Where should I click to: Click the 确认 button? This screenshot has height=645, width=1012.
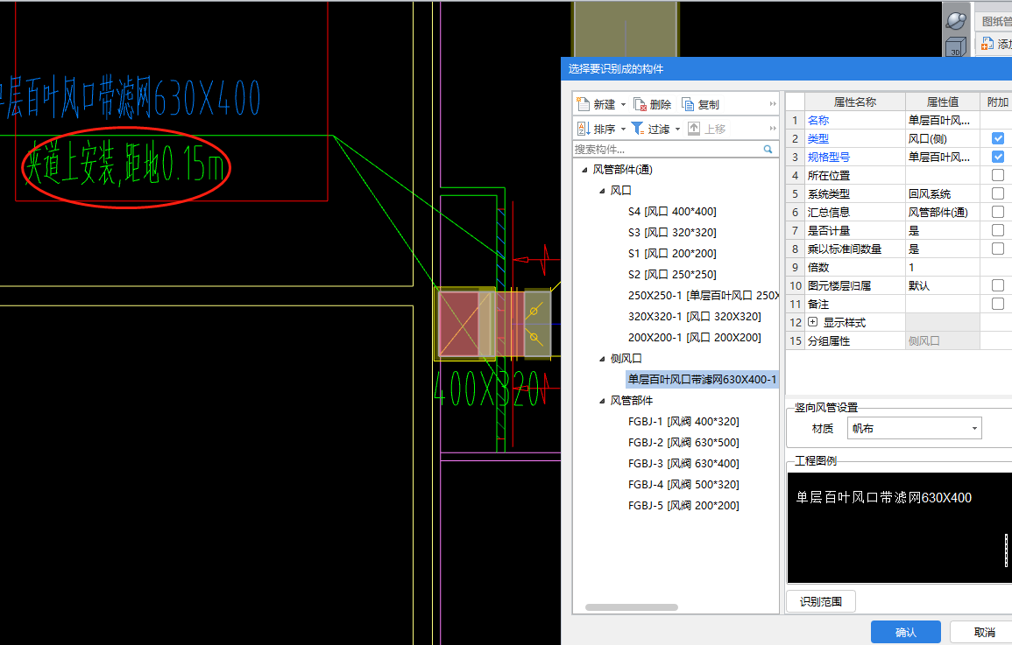[x=905, y=632]
